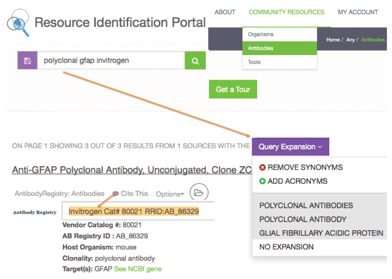Image resolution: width=392 pixels, height=279 pixels.
Task: Click the Add Acronyms option
Action: pyautogui.click(x=298, y=181)
